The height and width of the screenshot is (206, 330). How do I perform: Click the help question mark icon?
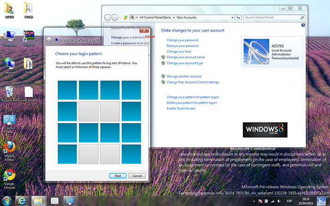point(303,25)
